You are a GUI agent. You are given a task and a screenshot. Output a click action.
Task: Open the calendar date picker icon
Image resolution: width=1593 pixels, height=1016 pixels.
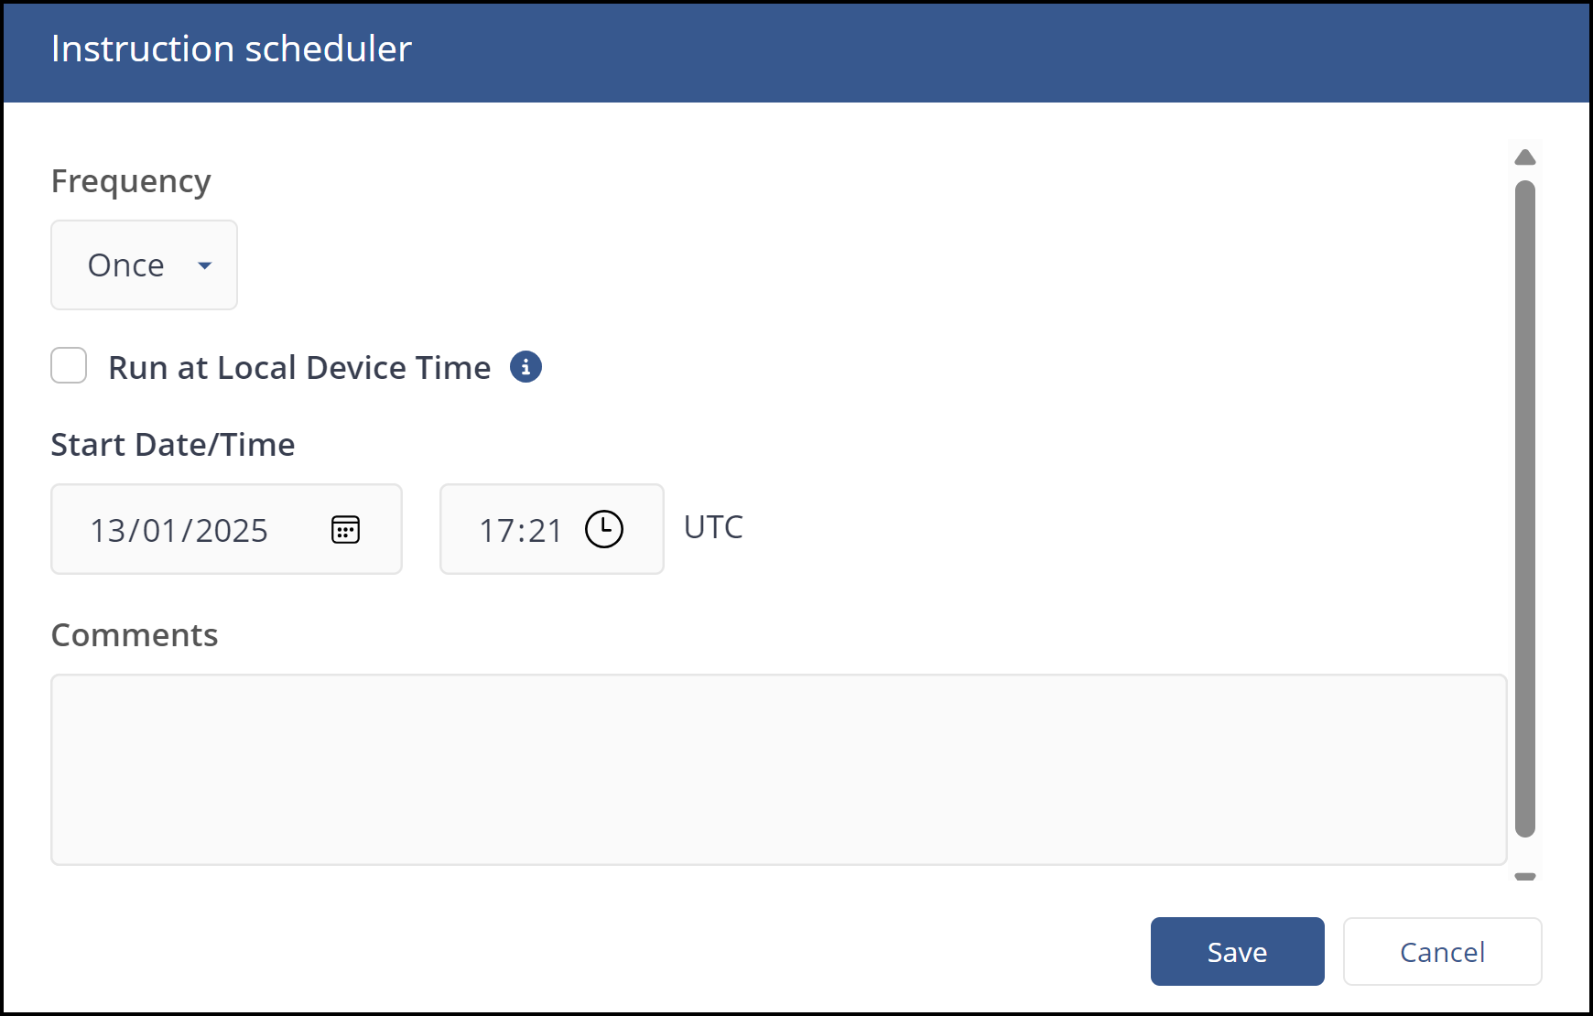pyautogui.click(x=345, y=530)
